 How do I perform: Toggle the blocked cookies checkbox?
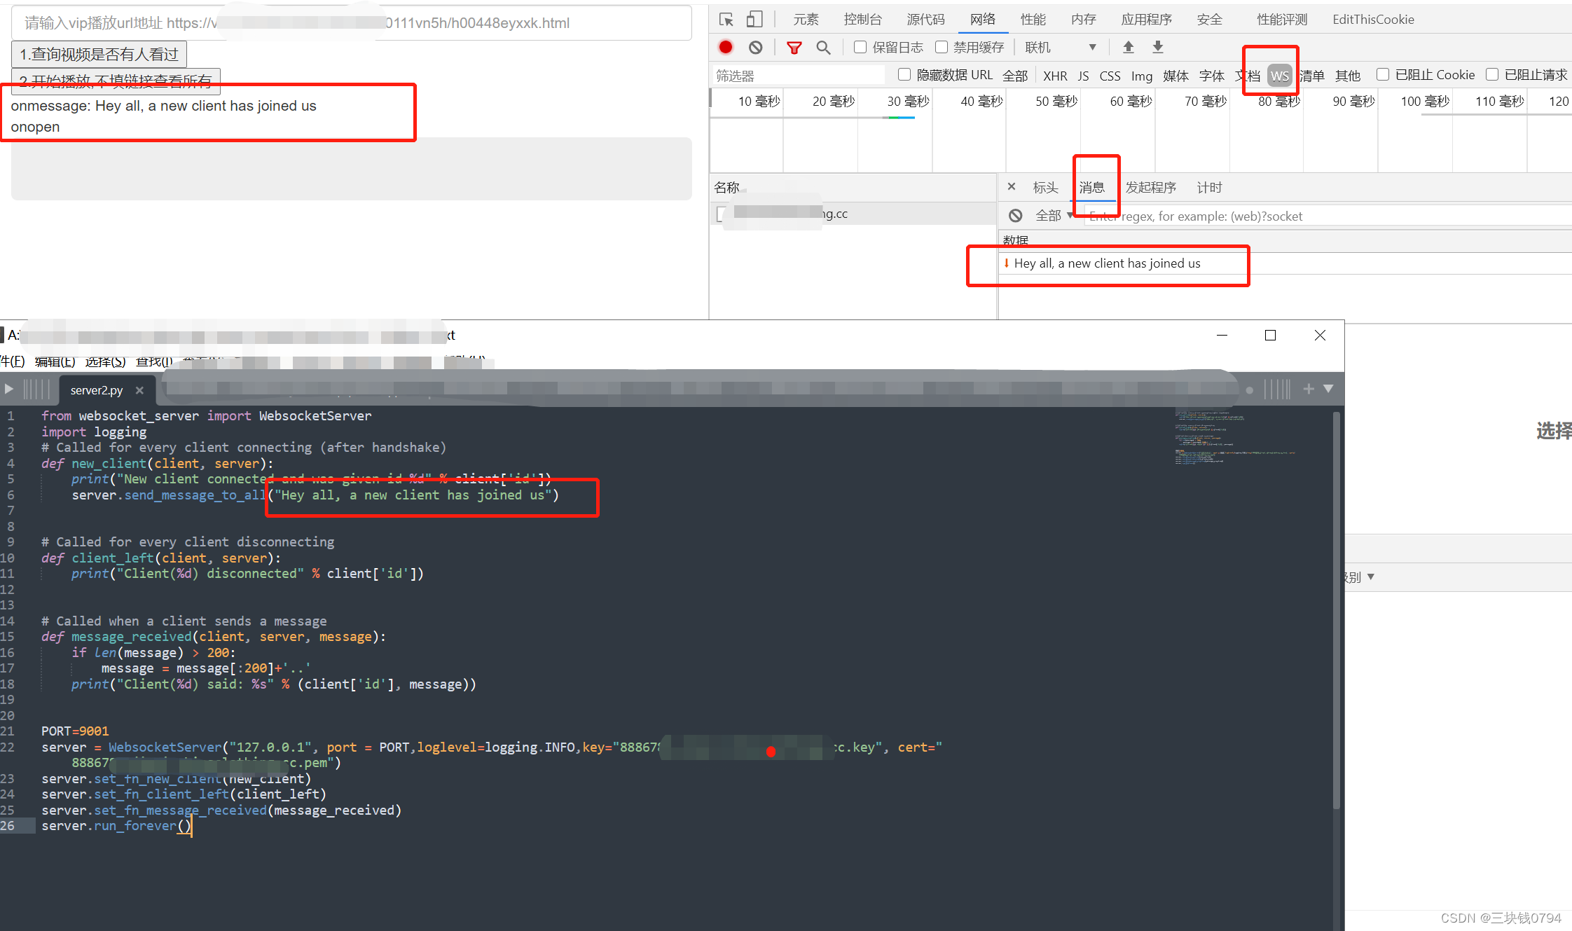1383,74
